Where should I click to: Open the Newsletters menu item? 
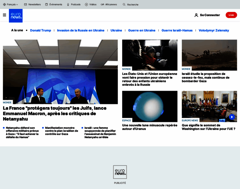pos(33,5)
